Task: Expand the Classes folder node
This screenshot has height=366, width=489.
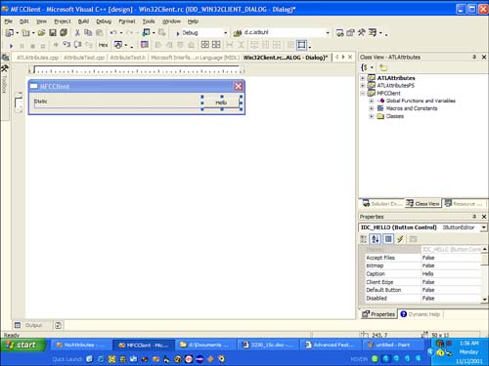Action: 372,116
